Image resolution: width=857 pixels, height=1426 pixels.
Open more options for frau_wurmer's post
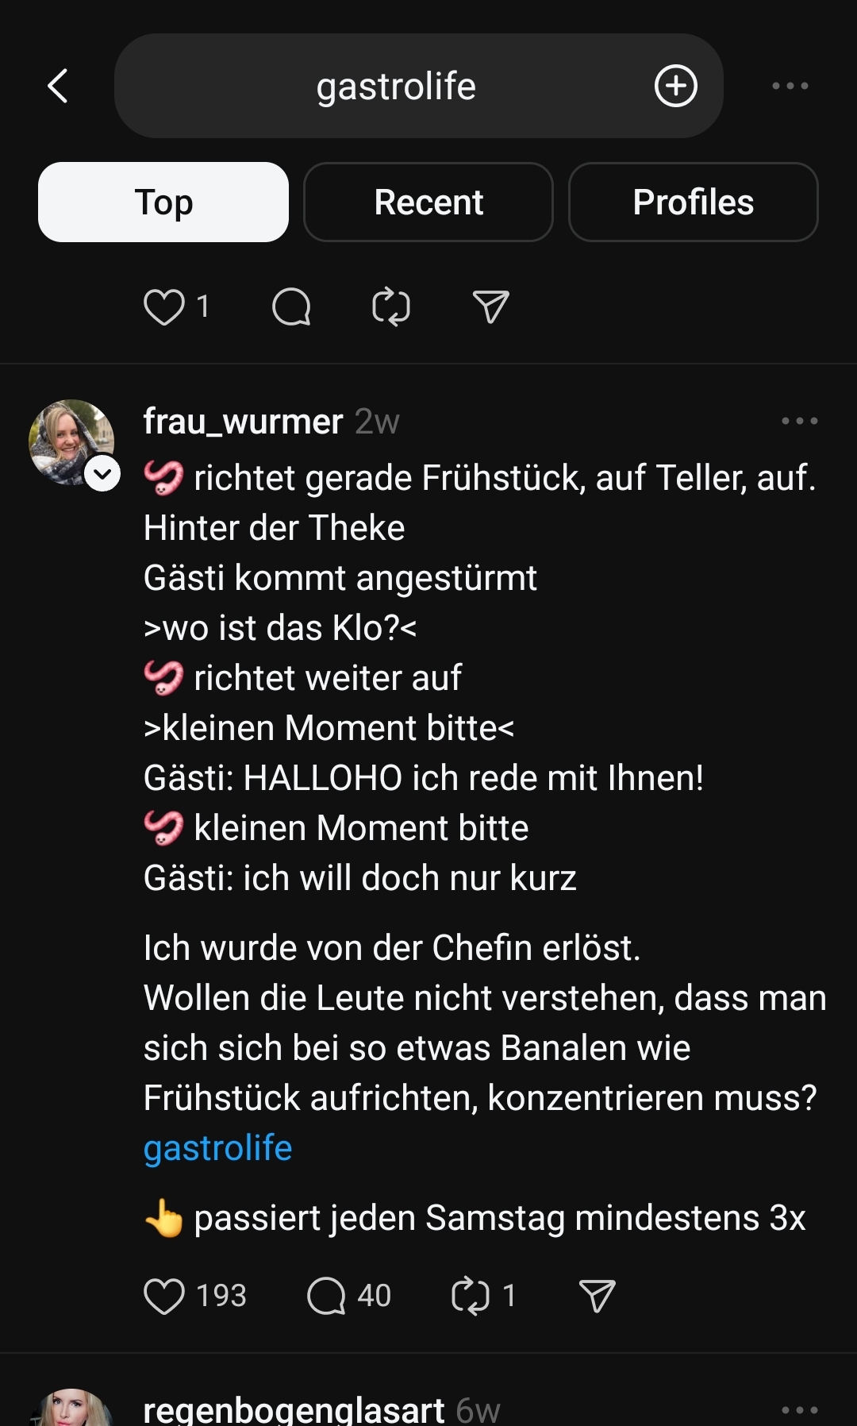(799, 421)
